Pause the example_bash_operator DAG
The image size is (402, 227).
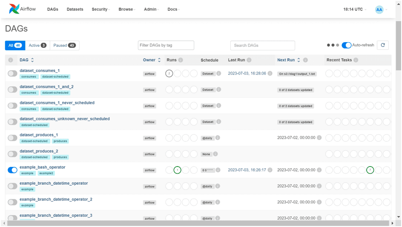click(12, 170)
